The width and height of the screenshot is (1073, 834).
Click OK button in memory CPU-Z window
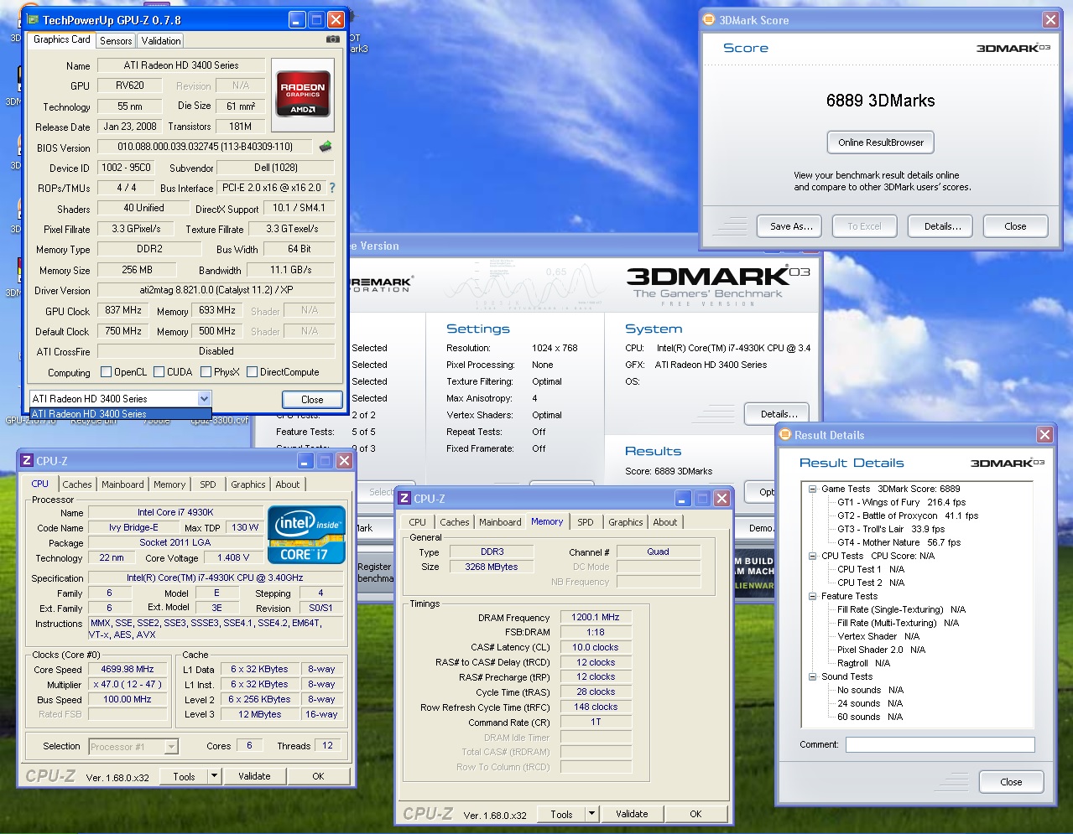[x=695, y=814]
